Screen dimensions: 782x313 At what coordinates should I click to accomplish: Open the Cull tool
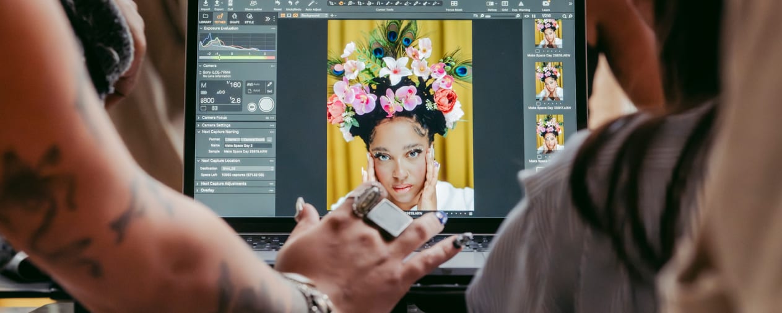click(230, 3)
